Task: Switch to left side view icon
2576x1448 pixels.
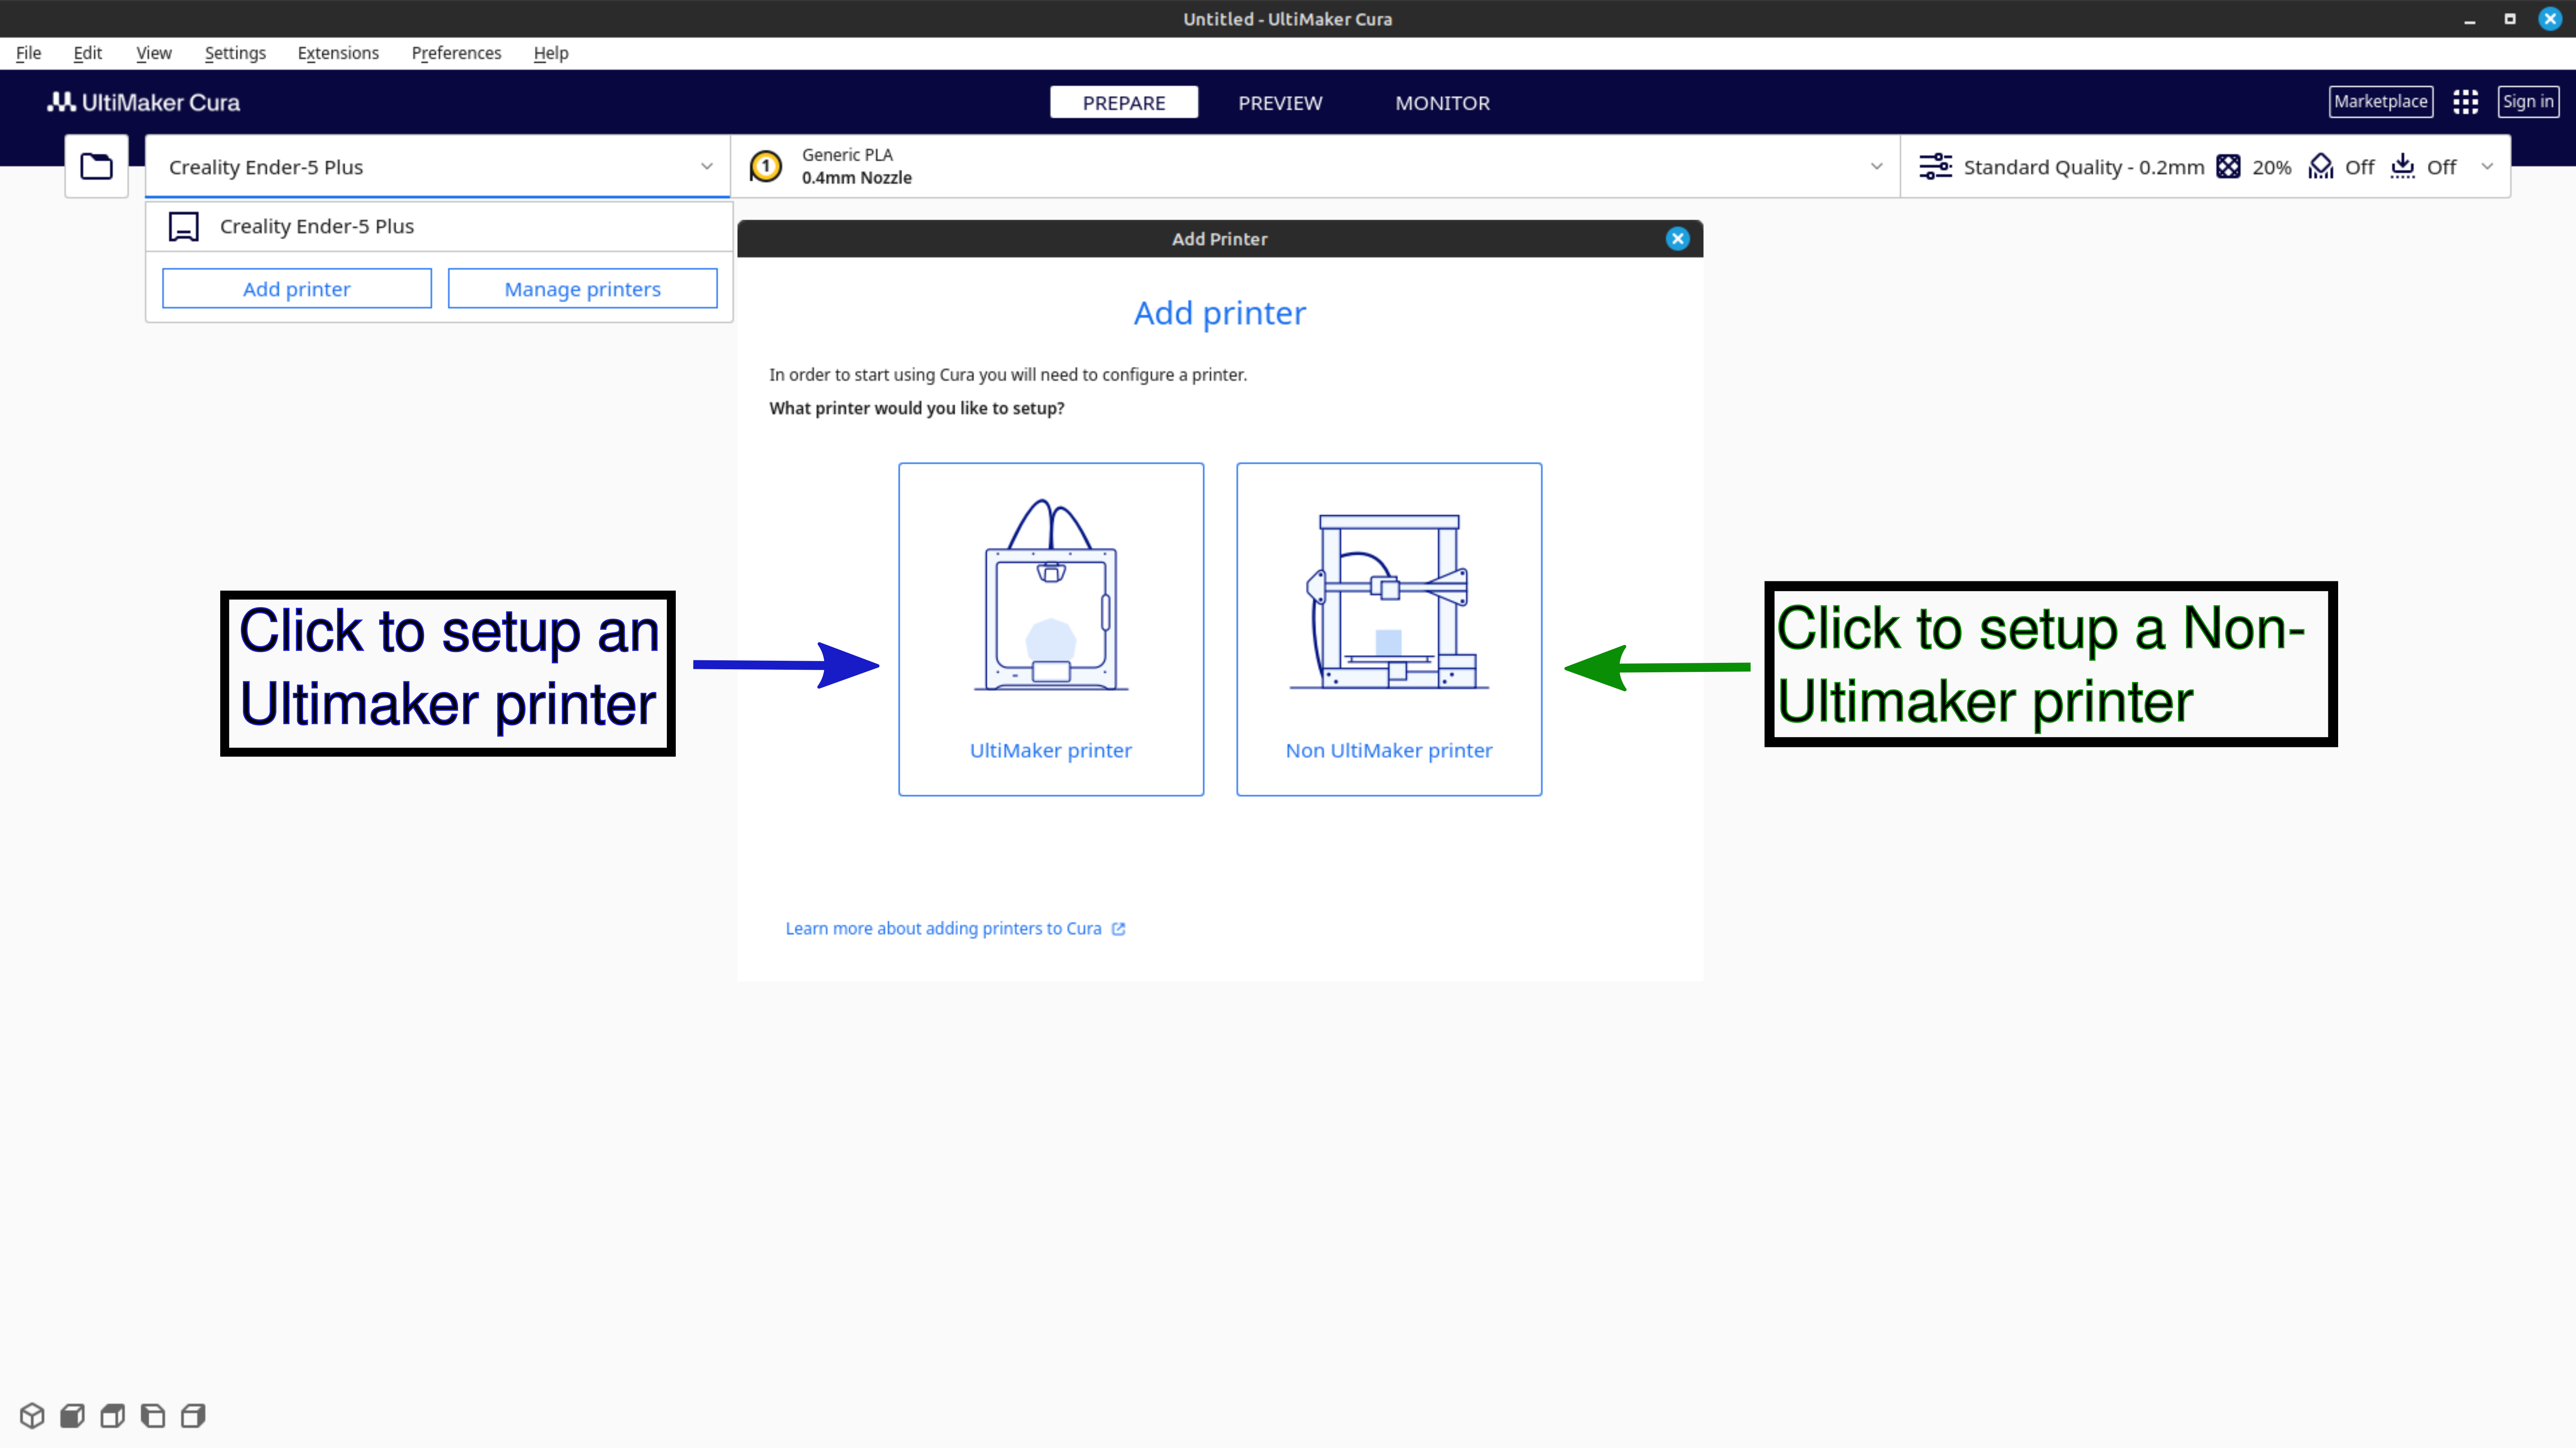Action: click(x=153, y=1415)
